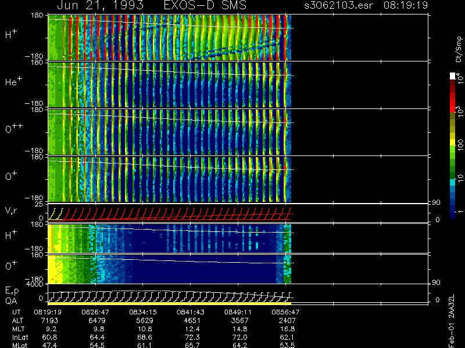Click the MLT value '16.8'

click(288, 329)
